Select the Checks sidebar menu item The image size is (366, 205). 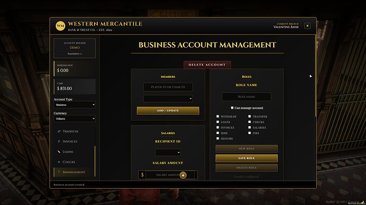click(74, 162)
